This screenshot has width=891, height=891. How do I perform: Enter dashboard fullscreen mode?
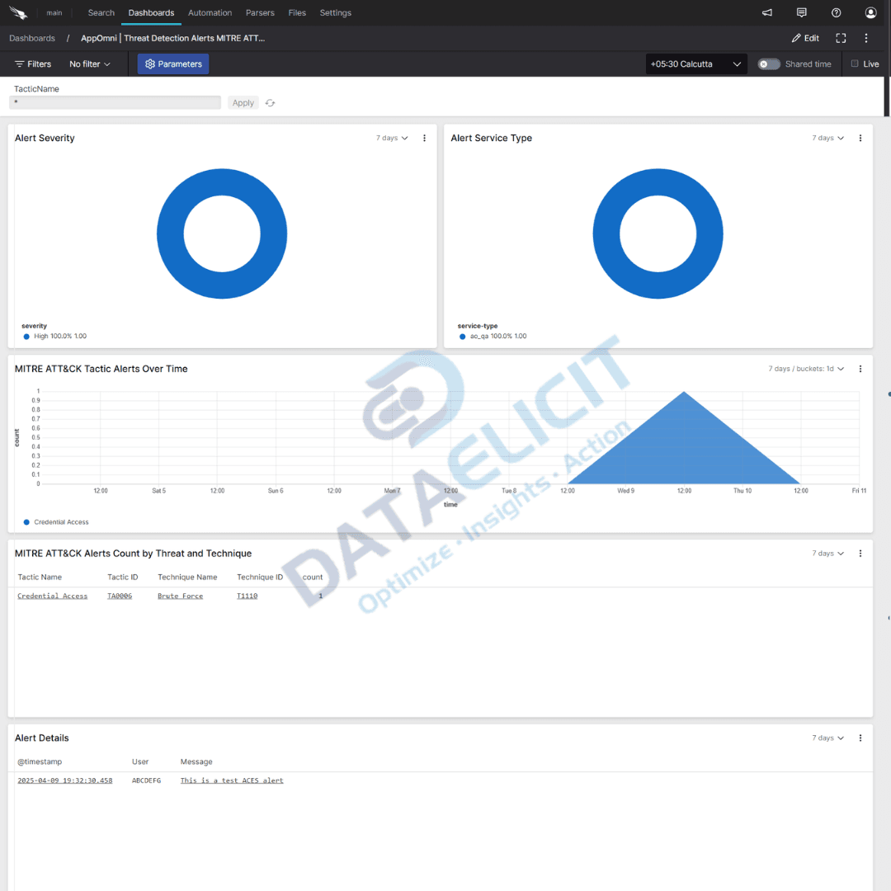[x=841, y=38]
